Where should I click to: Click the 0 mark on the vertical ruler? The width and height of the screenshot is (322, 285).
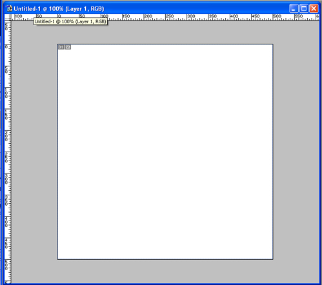click(x=6, y=47)
